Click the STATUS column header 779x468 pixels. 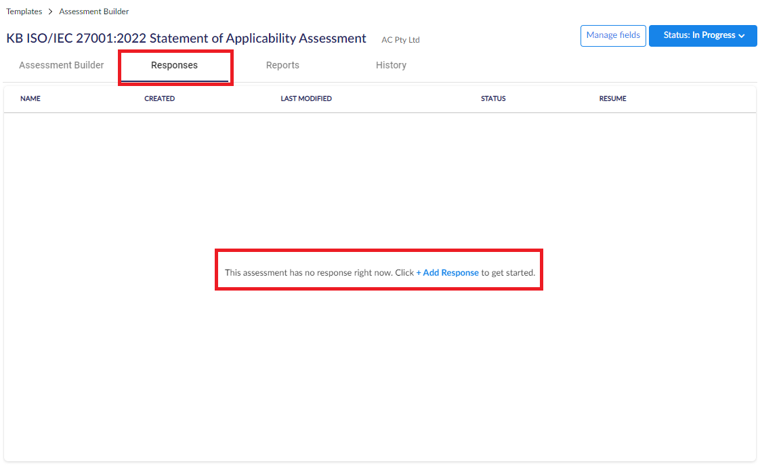click(x=493, y=99)
